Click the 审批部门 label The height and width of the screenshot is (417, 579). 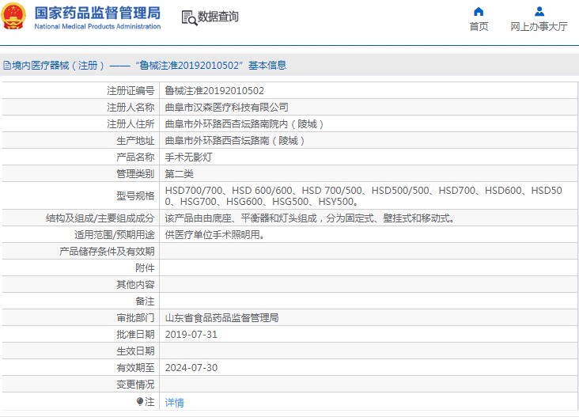click(x=135, y=318)
